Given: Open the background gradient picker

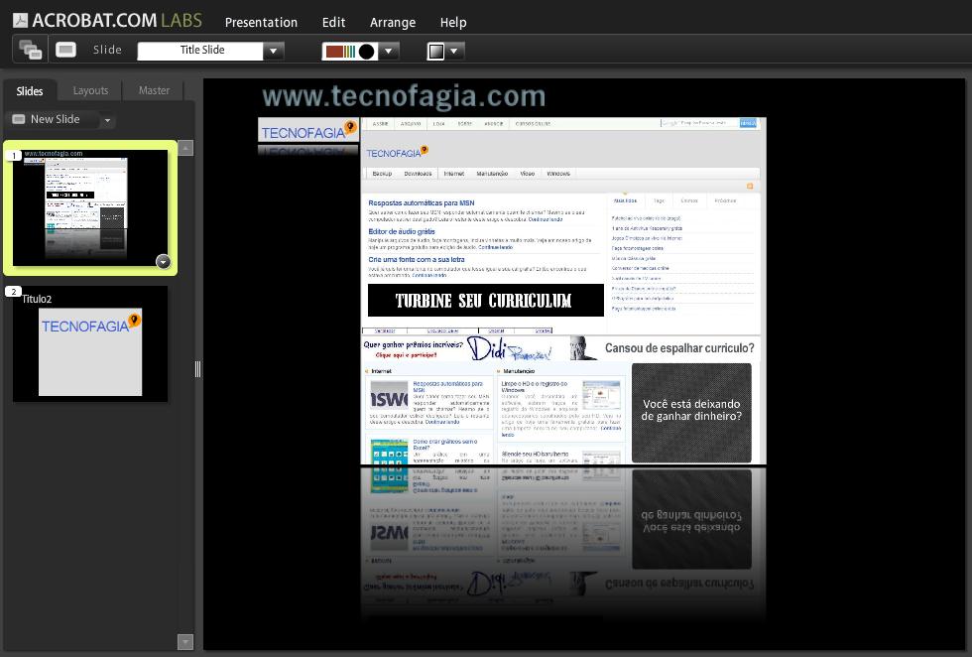Looking at the screenshot, I should coord(435,52).
